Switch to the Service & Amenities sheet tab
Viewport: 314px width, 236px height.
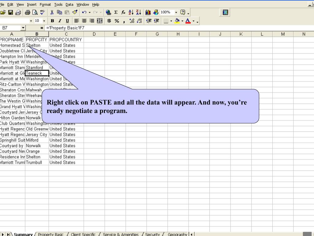coord(121,234)
